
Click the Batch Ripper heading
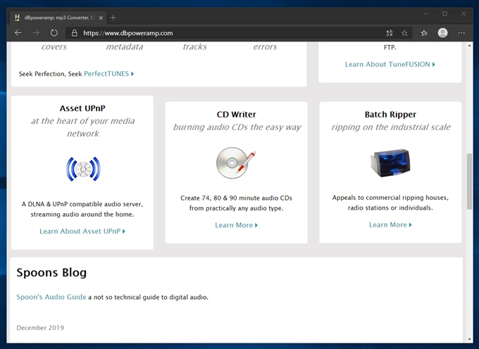pyautogui.click(x=390, y=115)
